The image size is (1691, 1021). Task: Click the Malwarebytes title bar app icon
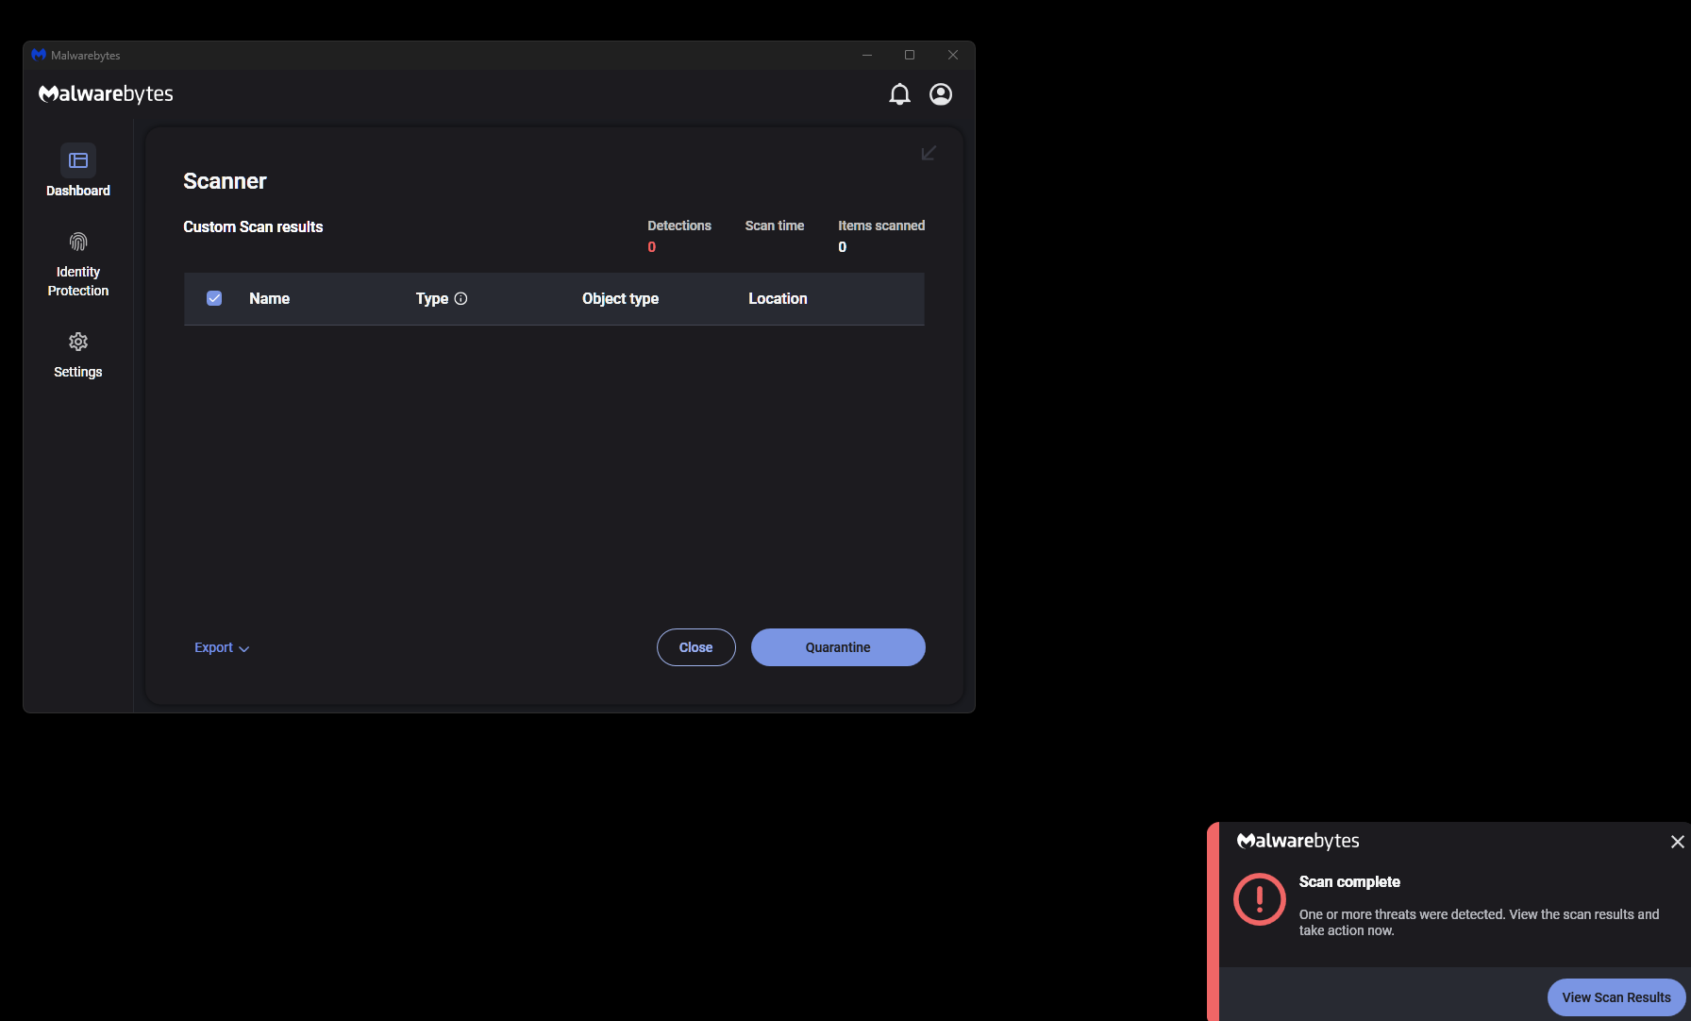(x=39, y=55)
